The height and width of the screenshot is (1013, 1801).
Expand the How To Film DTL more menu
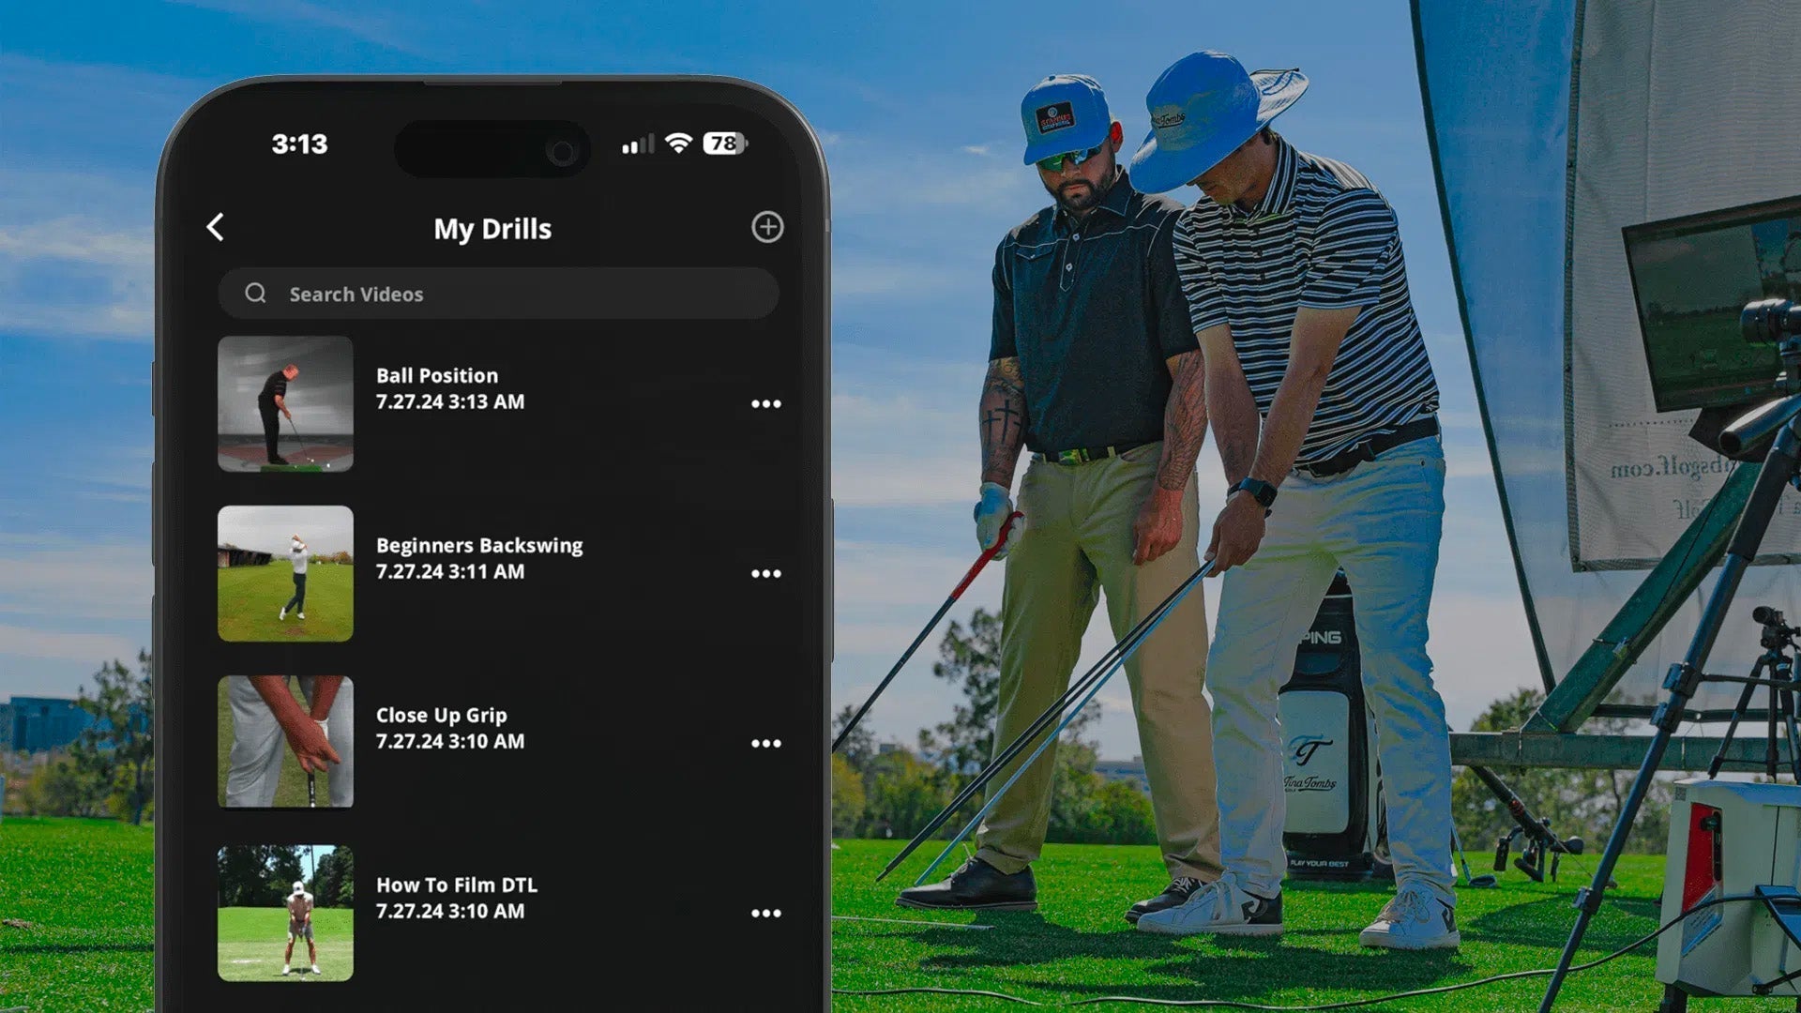(x=765, y=912)
